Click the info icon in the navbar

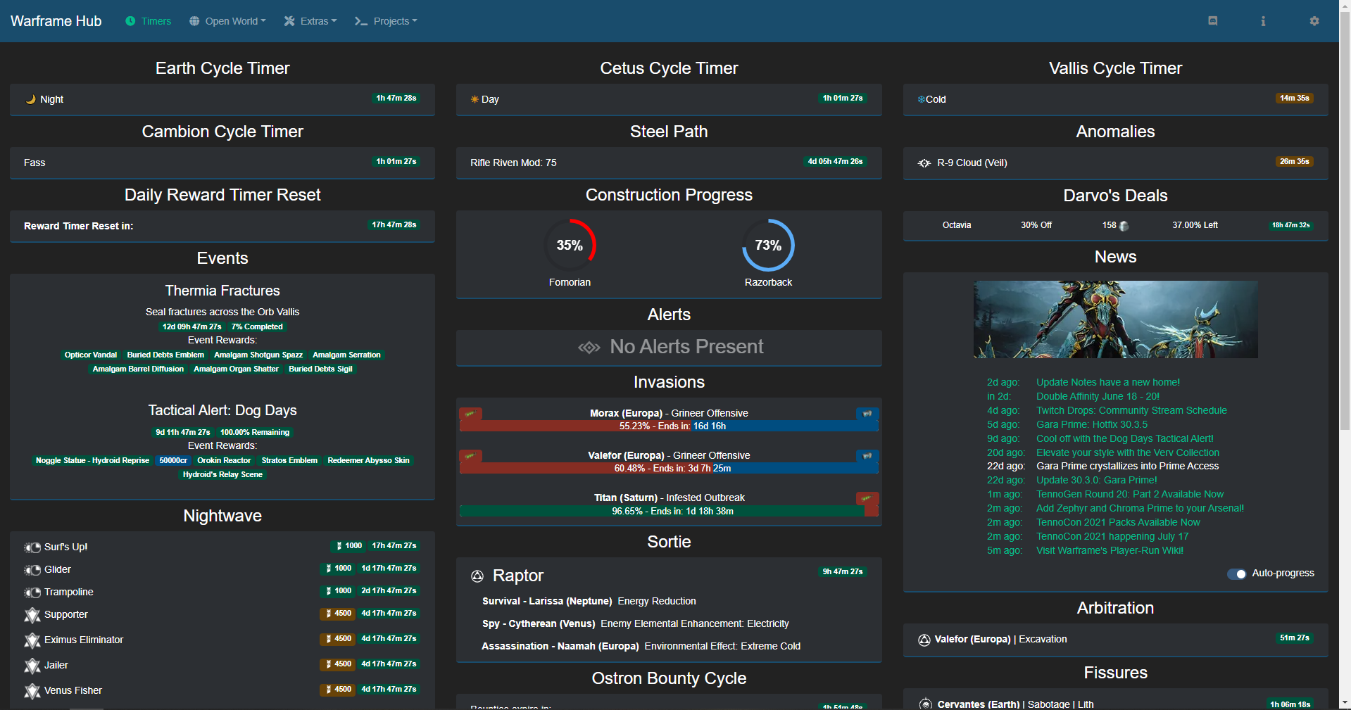point(1263,21)
